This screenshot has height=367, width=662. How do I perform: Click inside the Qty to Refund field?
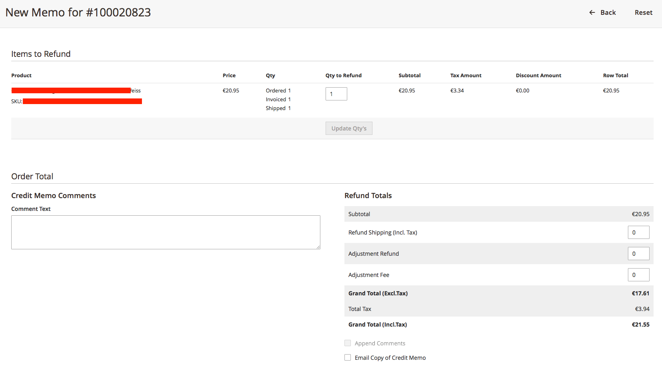tap(336, 94)
